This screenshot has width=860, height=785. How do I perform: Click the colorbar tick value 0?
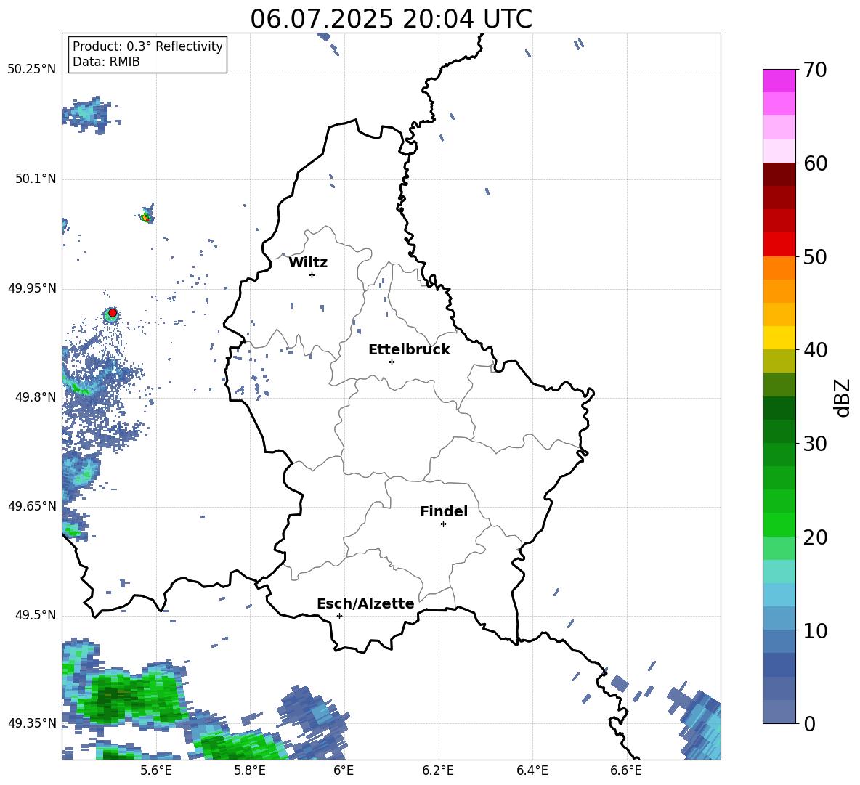(809, 724)
